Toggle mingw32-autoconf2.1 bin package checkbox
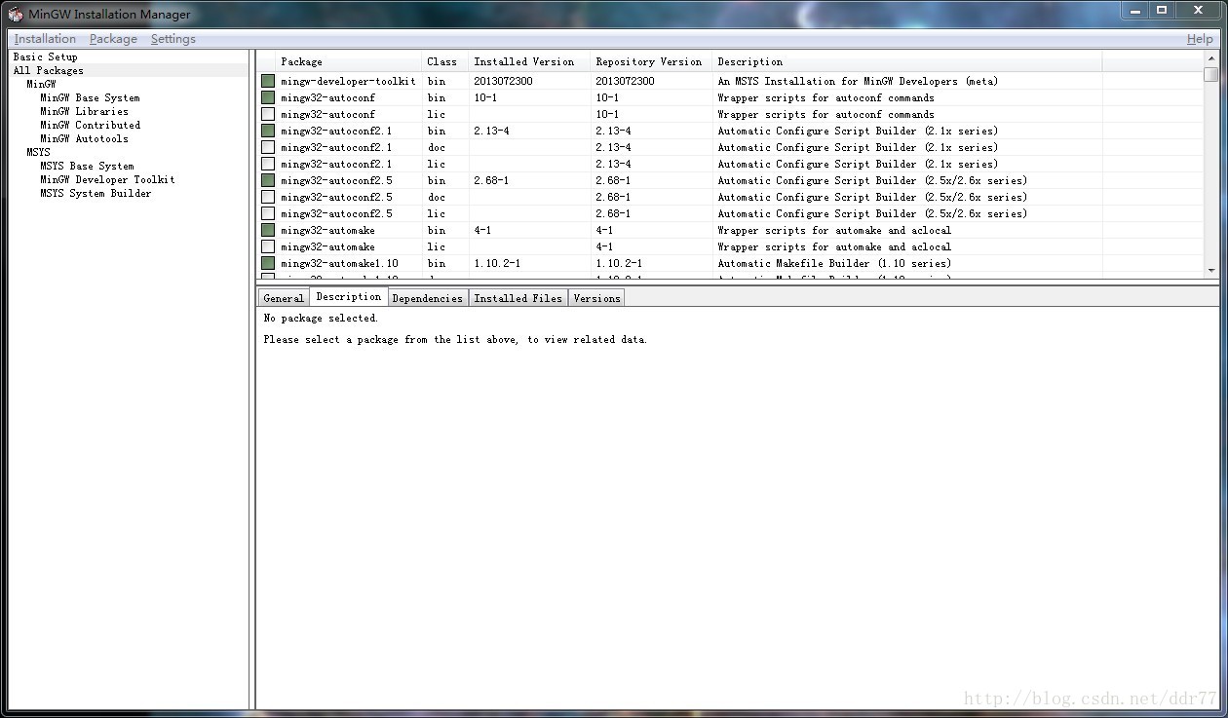Screen dimensions: 1228x718 tap(268, 131)
